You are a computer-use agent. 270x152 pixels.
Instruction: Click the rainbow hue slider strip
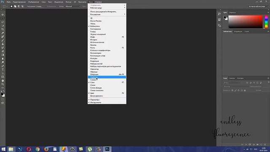pos(266,22)
